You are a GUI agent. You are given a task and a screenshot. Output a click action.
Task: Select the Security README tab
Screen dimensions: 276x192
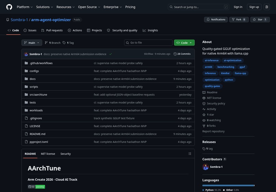[x=65, y=154]
